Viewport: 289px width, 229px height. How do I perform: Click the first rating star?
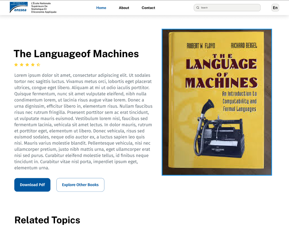click(16, 65)
